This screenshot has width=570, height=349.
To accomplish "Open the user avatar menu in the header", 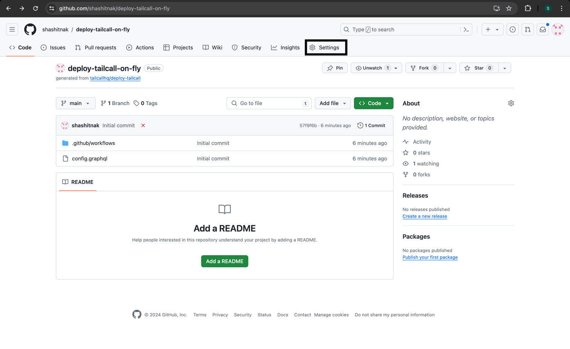I will coord(558,29).
